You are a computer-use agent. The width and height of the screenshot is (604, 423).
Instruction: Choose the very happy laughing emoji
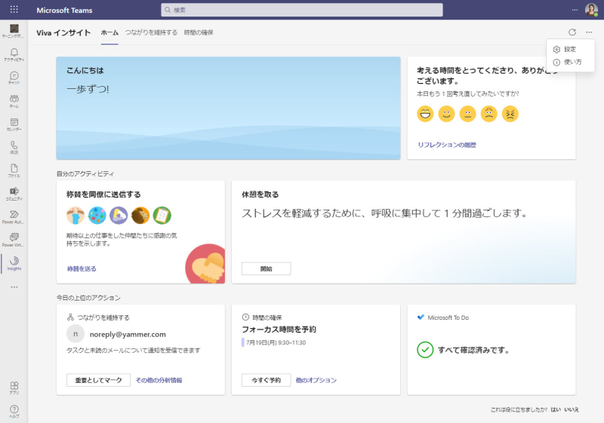tap(425, 114)
